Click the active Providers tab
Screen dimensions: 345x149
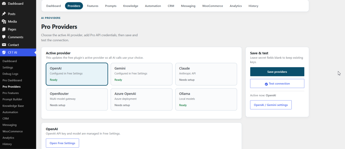pyautogui.click(x=74, y=6)
